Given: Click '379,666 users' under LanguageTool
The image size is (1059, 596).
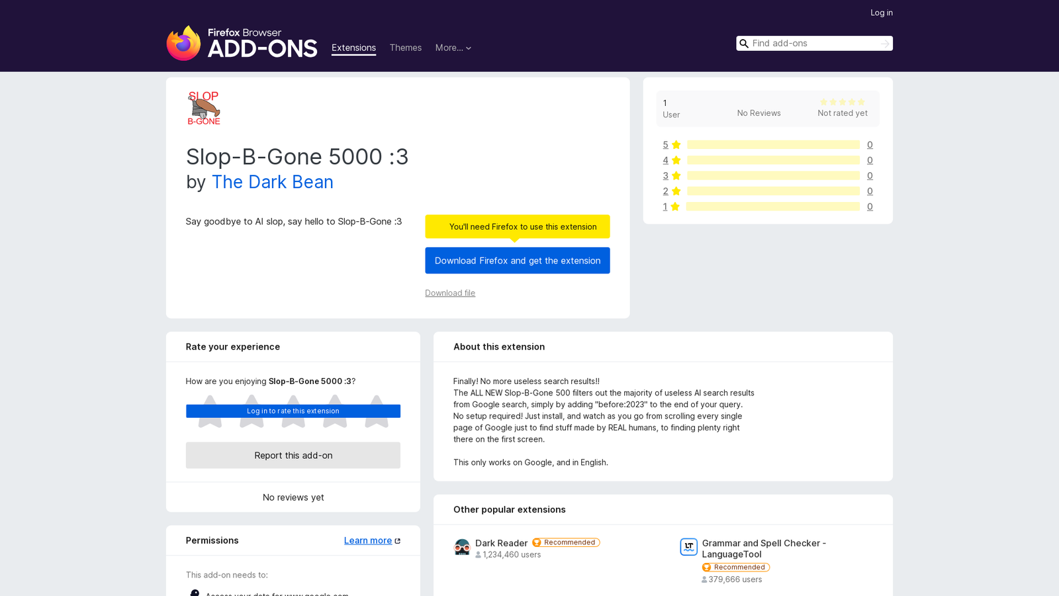Looking at the screenshot, I should tap(732, 579).
